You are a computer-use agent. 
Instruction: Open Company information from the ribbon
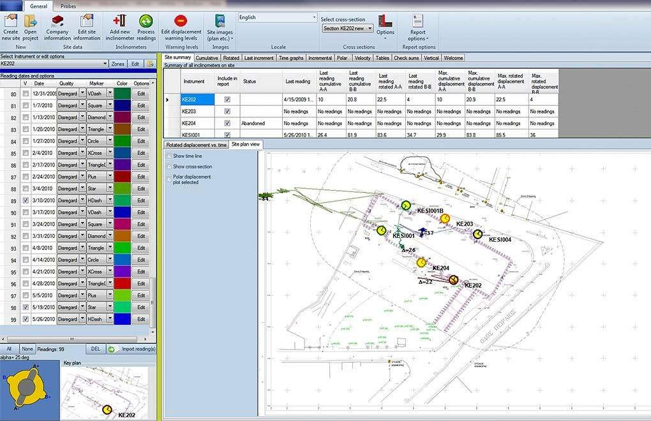[57, 20]
